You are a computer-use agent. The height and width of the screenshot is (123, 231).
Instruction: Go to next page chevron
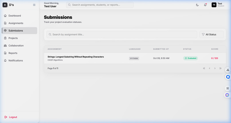215,68
